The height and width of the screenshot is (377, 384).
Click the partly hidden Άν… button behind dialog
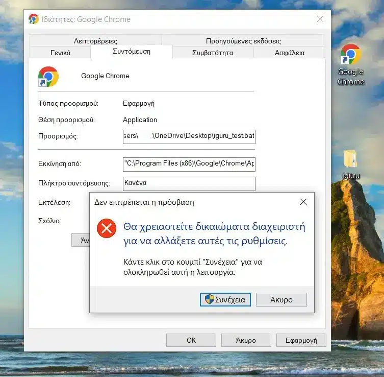(81, 240)
